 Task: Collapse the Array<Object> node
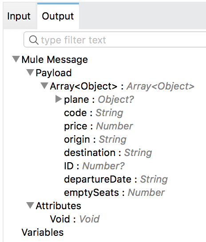point(44,86)
